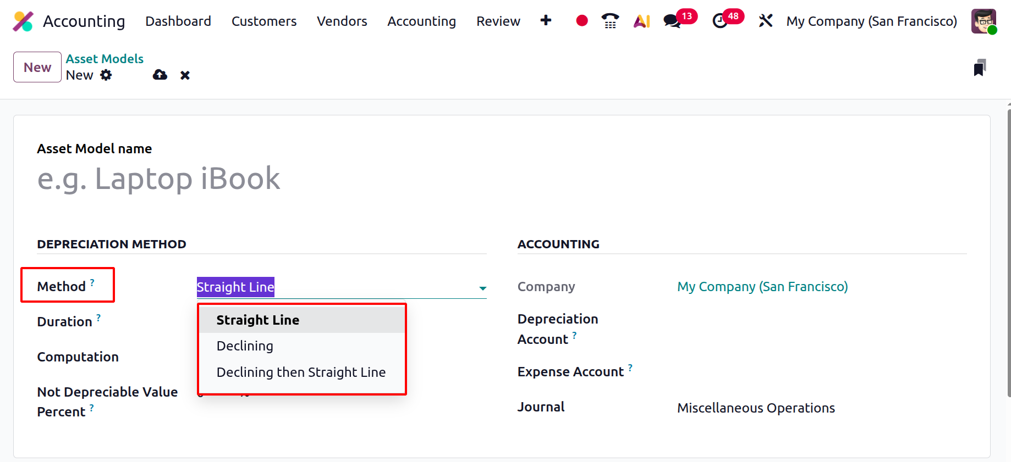Discard changes with the X icon
Viewport: 1011px width, 462px height.
(185, 75)
